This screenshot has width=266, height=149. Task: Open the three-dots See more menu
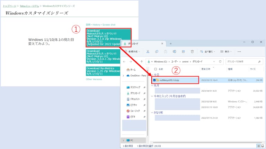click(239, 52)
